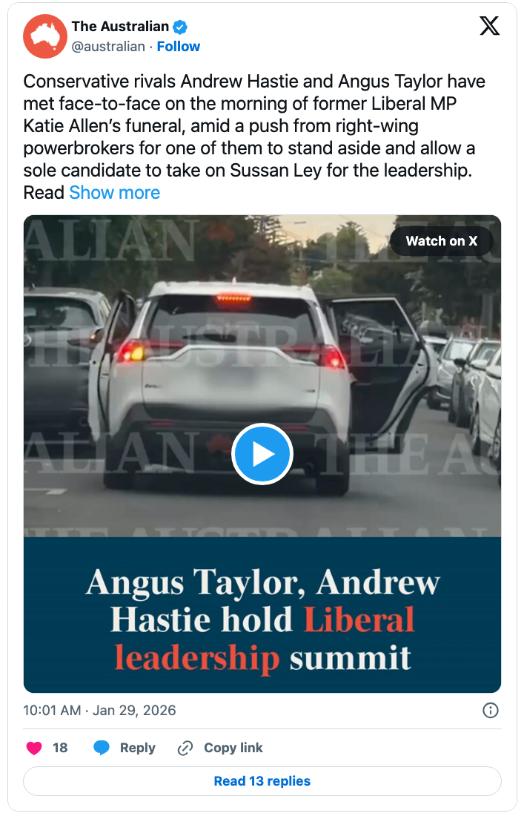Click Watch on X button
This screenshot has height=819, width=524.
tap(442, 241)
